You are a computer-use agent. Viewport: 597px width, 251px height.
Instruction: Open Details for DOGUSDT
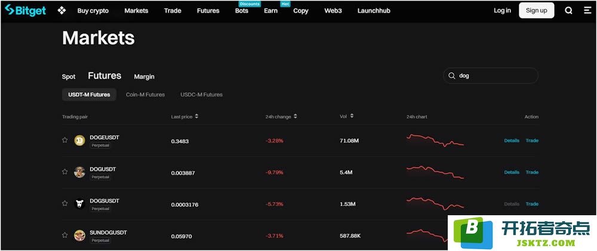[x=512, y=172]
